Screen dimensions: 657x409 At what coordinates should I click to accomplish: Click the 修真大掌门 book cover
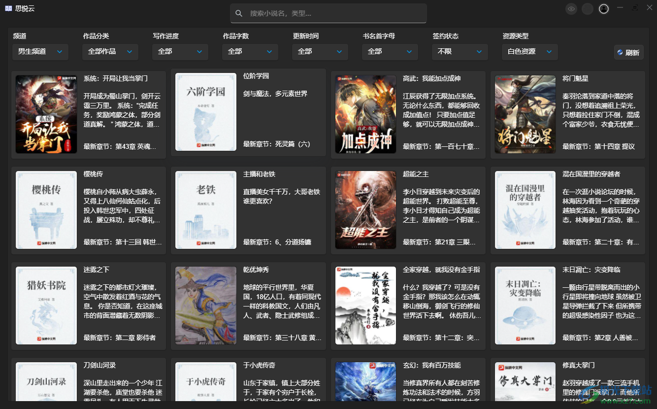point(525,382)
